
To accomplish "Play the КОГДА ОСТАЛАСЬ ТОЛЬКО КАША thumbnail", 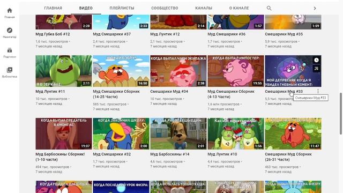I will 178,187.
